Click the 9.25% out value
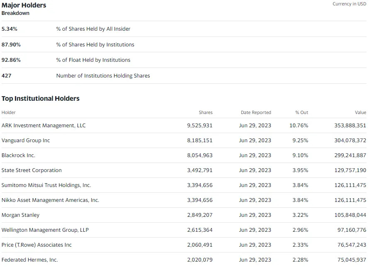Viewport: 369px width, 267px height. coord(300,141)
